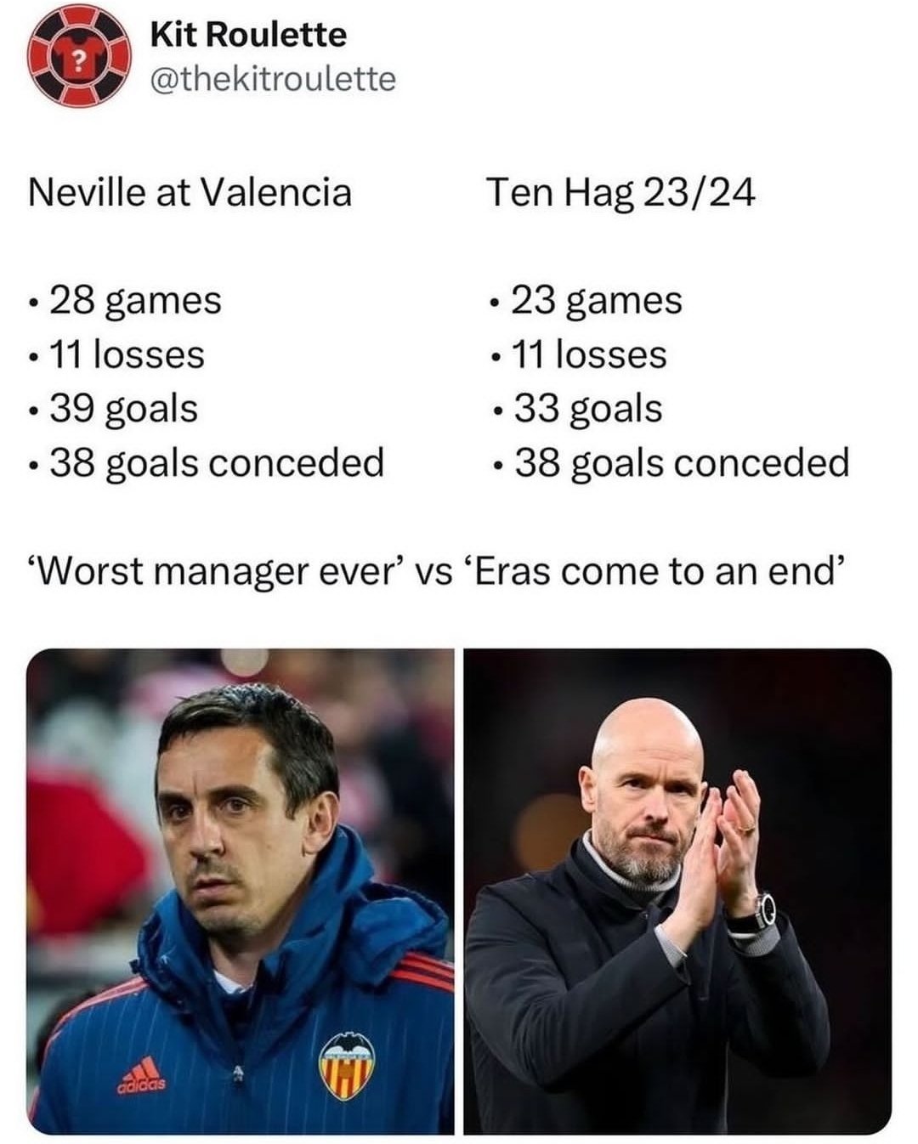Click the @thekitroulette handle
Screen dimensions: 918x1144
[x=272, y=79]
